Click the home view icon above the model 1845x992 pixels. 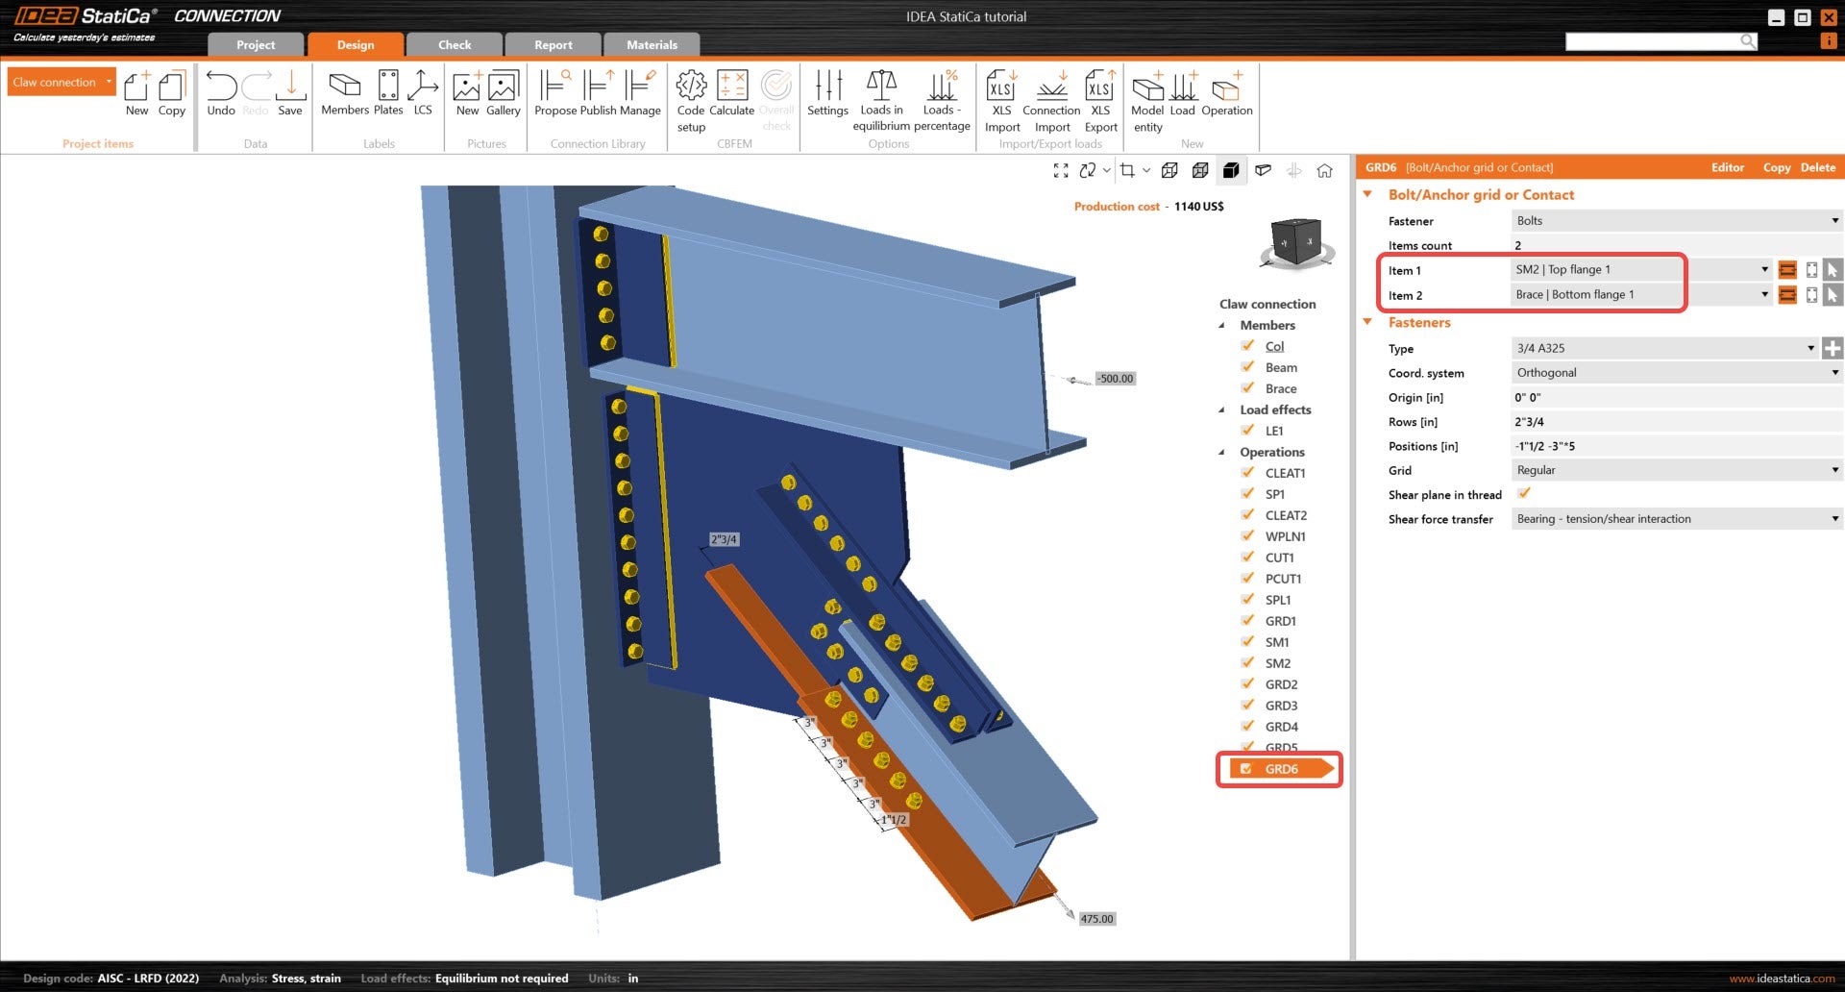(x=1325, y=170)
